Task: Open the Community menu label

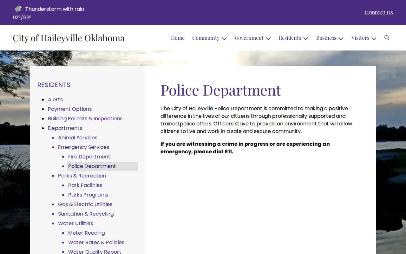Action: pyautogui.click(x=206, y=38)
